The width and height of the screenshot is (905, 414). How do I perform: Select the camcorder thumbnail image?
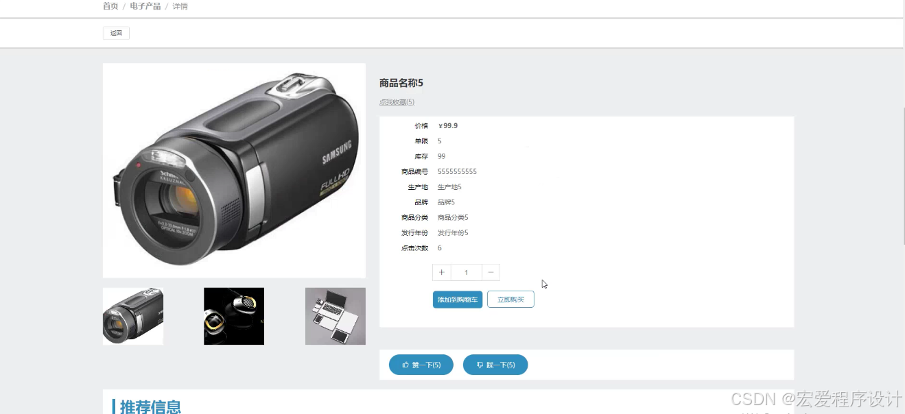(133, 316)
